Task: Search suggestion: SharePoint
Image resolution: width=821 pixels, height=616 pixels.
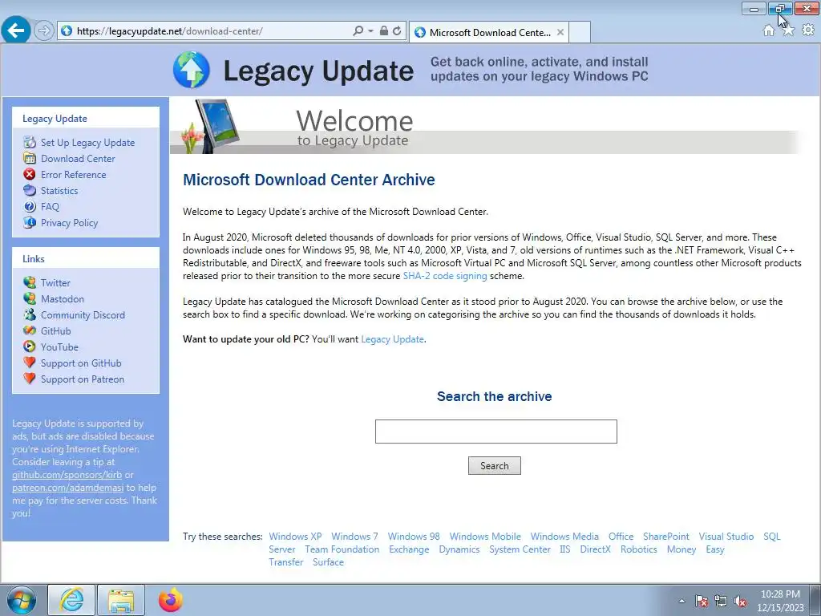Action: [x=666, y=537]
